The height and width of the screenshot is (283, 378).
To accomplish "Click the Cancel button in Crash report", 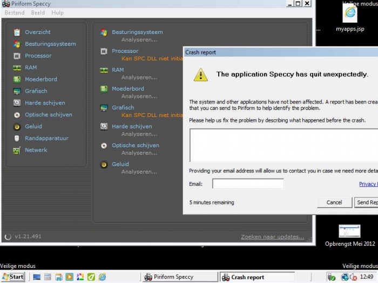I will click(334, 202).
